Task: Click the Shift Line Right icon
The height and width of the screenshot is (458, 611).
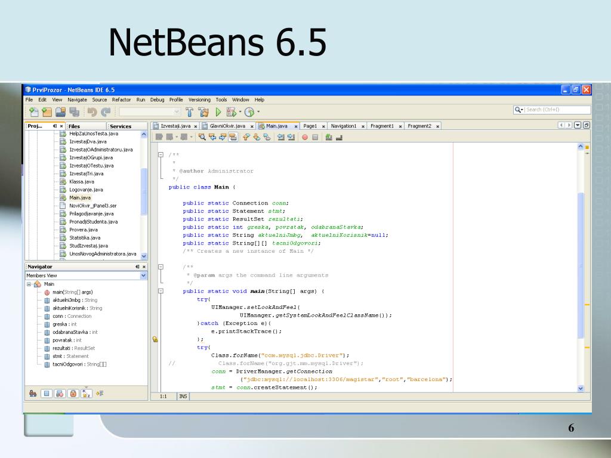Action: tap(291, 137)
